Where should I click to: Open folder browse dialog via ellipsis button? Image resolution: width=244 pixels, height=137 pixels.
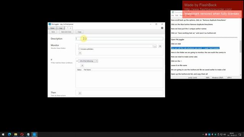pyautogui.click(x=155, y=46)
